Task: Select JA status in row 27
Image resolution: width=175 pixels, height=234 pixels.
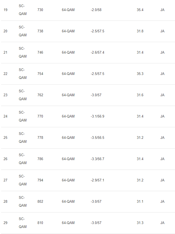Action: (162, 180)
